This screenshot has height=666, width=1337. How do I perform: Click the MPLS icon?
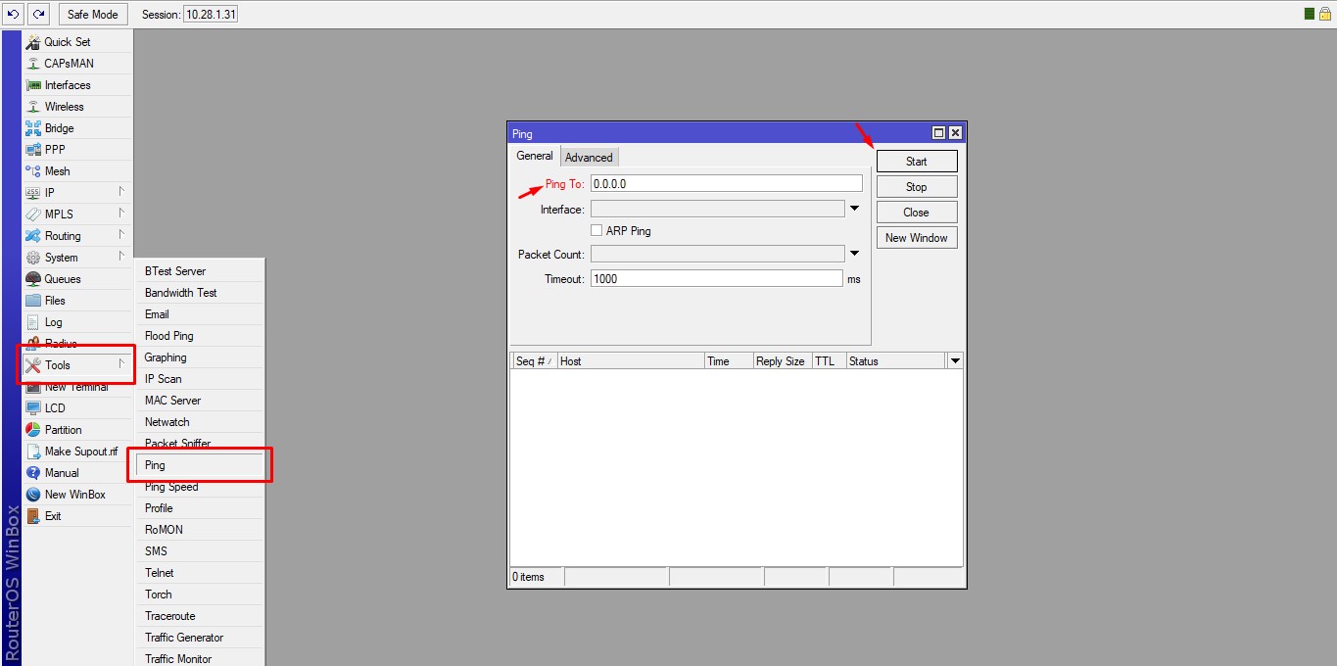(x=33, y=214)
